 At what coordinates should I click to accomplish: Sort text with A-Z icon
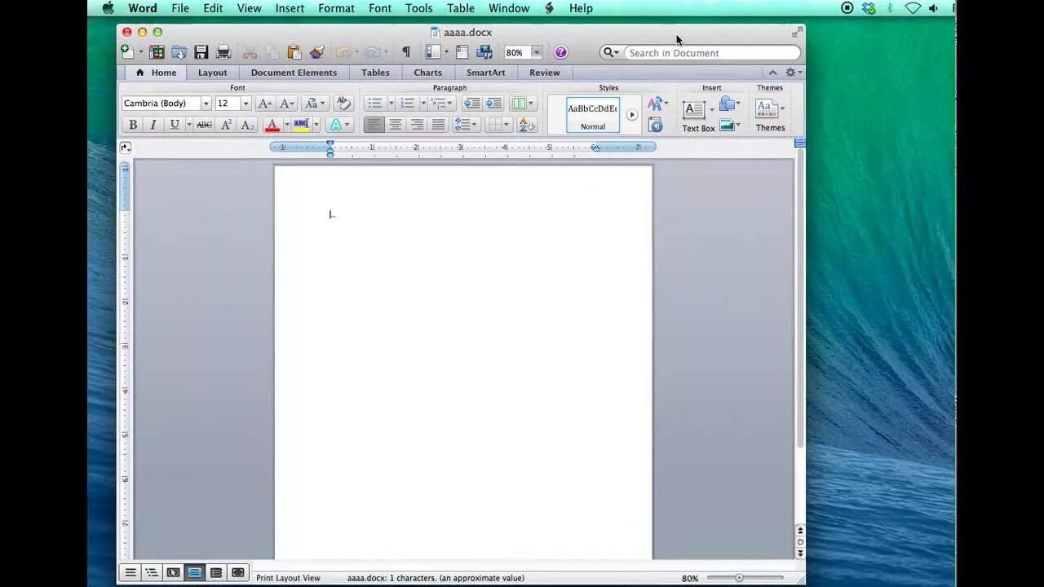527,125
